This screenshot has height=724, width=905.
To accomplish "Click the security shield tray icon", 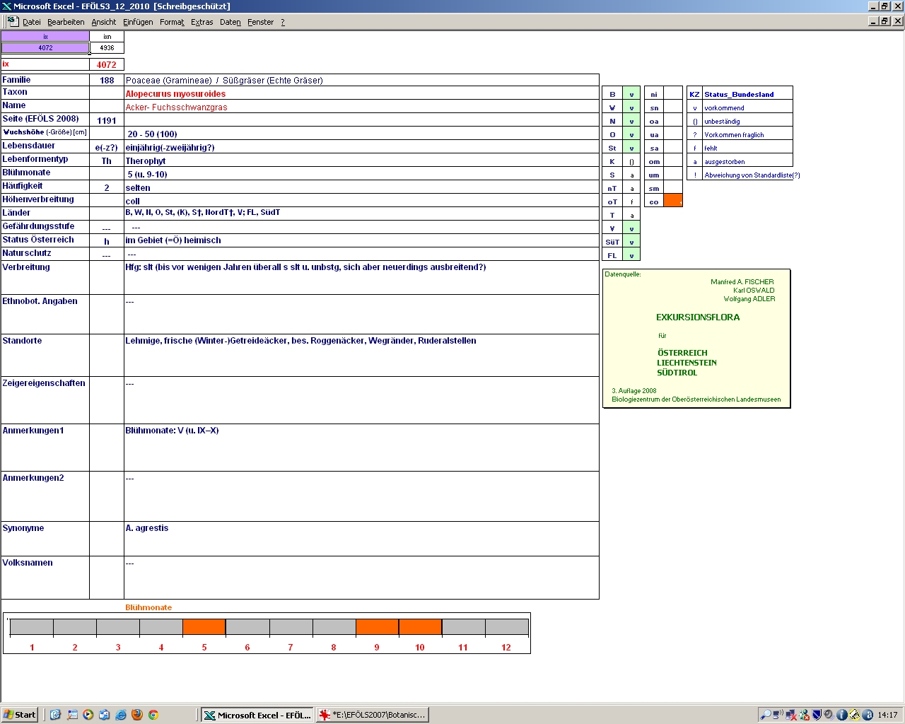I will click(x=817, y=715).
